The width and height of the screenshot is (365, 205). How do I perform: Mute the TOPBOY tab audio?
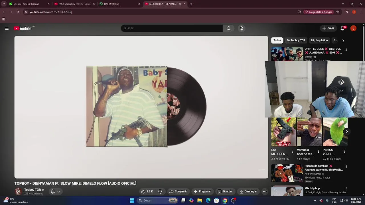point(180,4)
